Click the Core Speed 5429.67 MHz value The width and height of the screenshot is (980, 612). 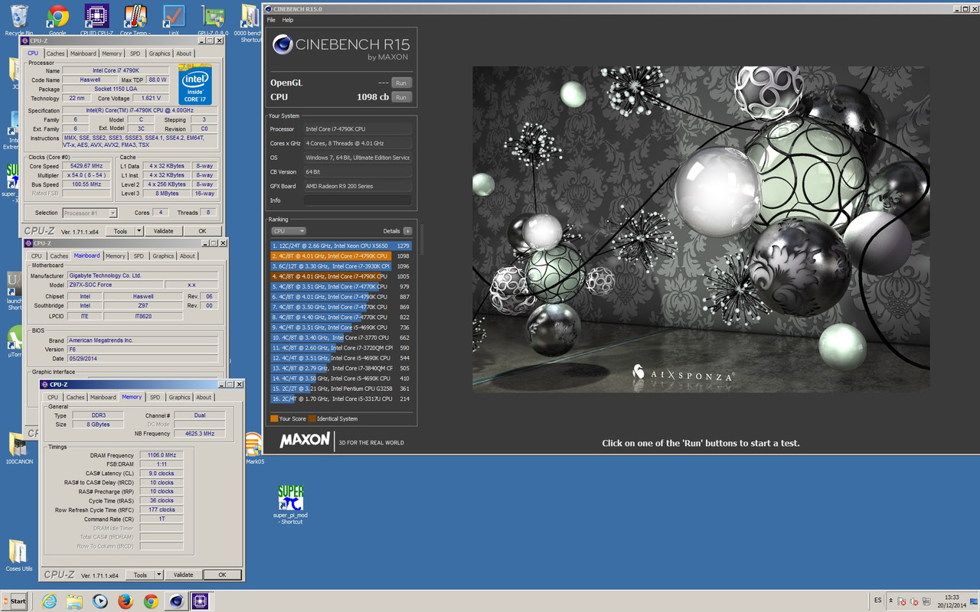(x=87, y=166)
